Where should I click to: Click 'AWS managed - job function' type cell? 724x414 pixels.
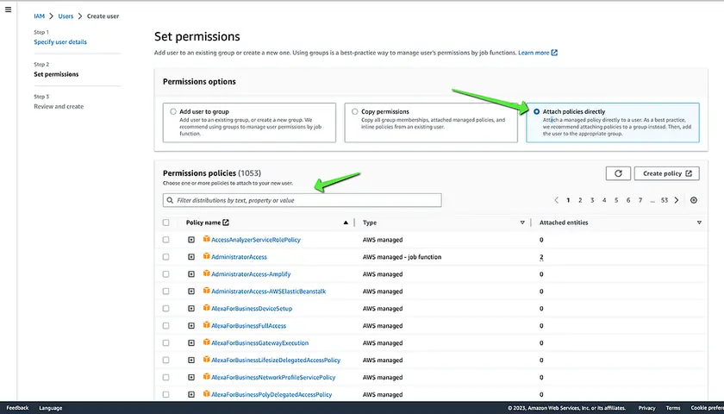click(402, 257)
